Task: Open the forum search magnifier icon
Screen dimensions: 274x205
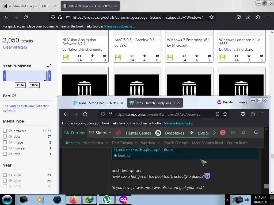Action: 256,133
